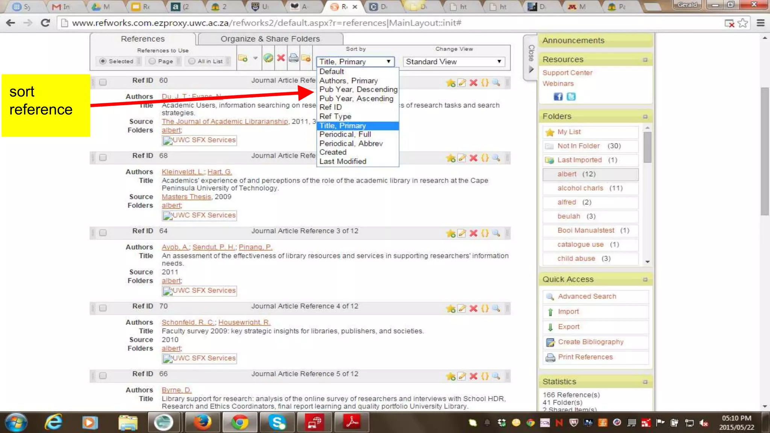Image resolution: width=770 pixels, height=433 pixels.
Task: Click the folders list scrollbar
Action: point(647,147)
